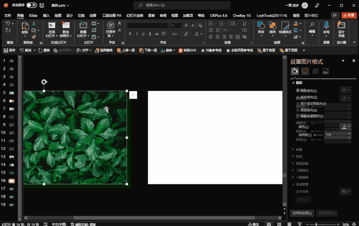Select Gradient Fill (渐变填充) radio button
Screen dimensions: 359x226
298,97
